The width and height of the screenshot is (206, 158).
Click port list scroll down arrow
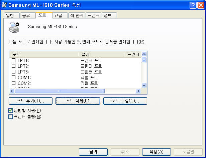click(x=144, y=86)
